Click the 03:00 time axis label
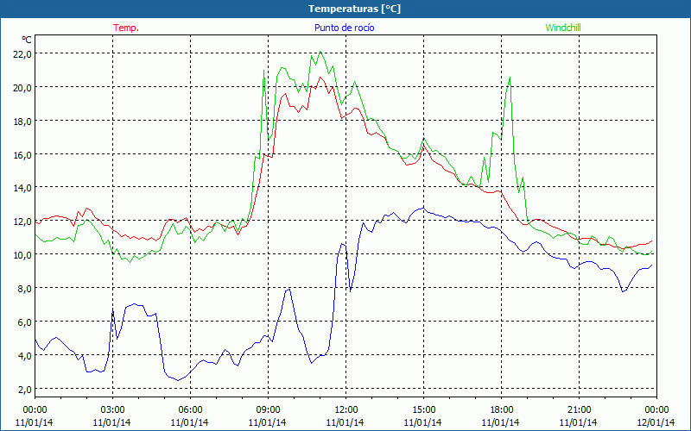Viewport: 691px width, 431px height. click(112, 410)
